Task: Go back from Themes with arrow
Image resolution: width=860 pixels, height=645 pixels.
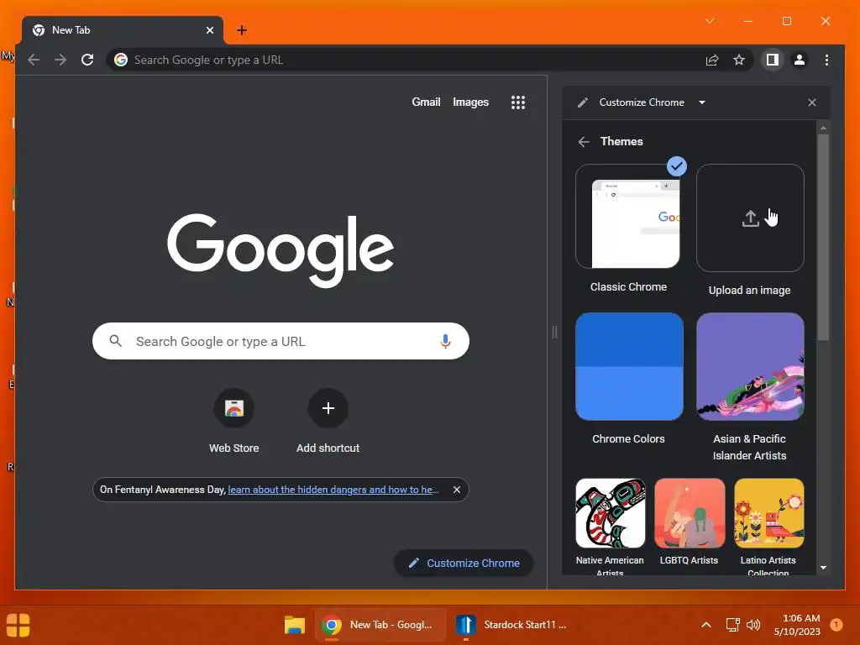Action: [584, 141]
